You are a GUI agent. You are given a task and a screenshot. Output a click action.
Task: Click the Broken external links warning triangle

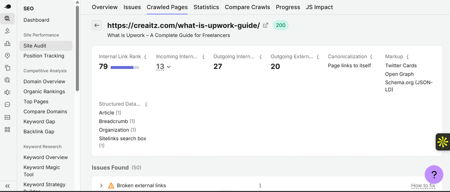coord(111,185)
